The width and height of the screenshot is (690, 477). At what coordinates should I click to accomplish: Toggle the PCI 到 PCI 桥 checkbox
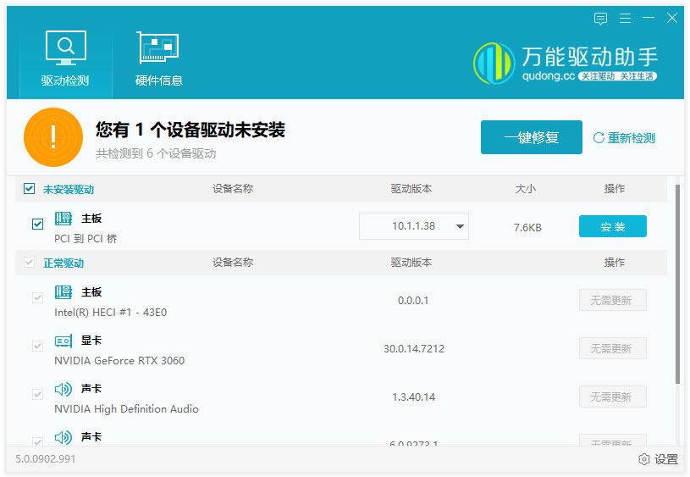(38, 225)
